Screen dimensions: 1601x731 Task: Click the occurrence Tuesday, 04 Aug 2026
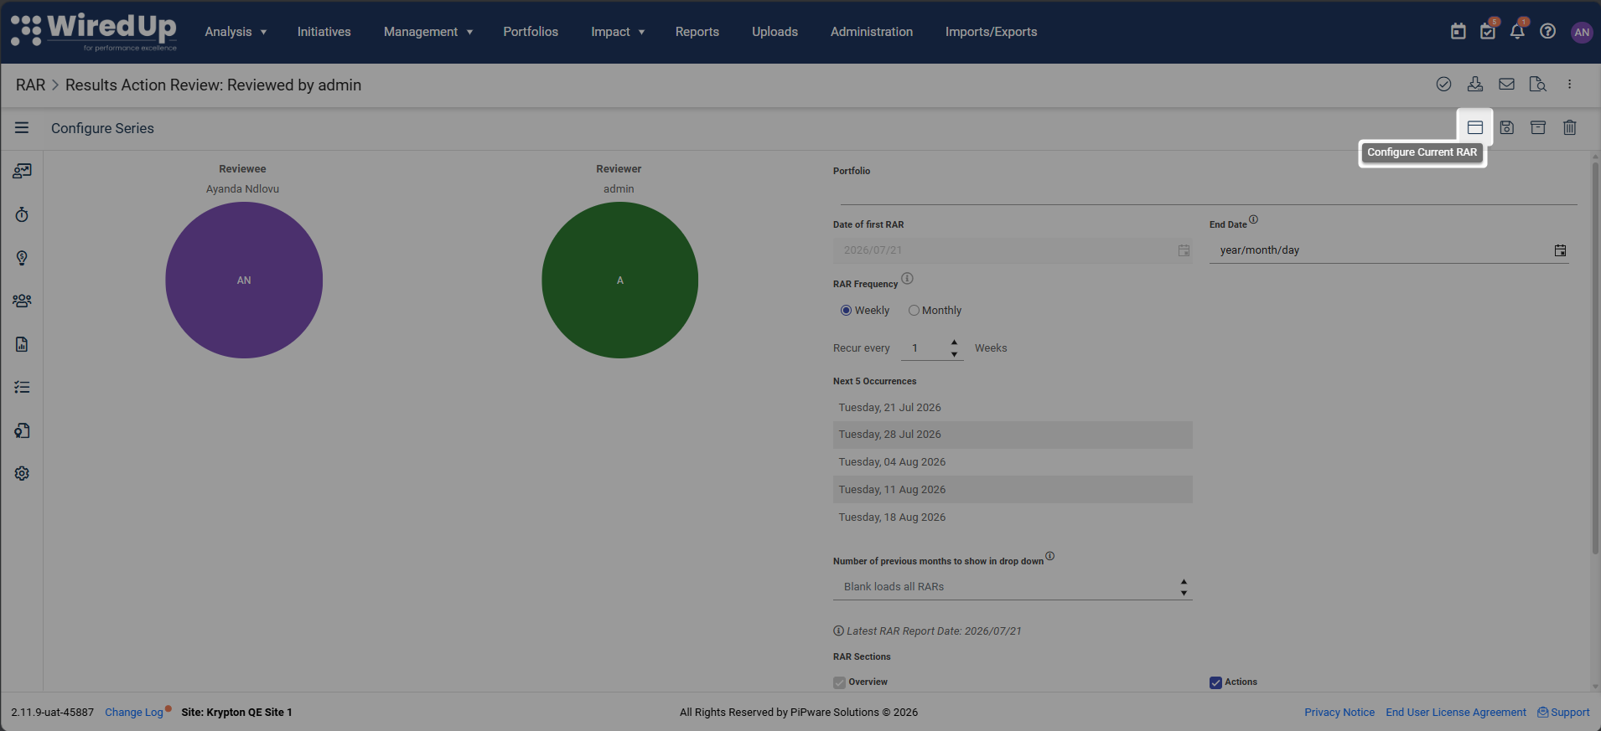point(1013,462)
